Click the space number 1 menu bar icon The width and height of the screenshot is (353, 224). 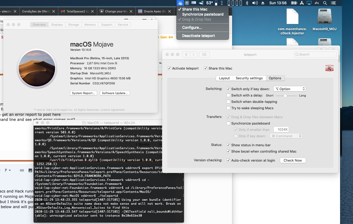click(187, 3)
